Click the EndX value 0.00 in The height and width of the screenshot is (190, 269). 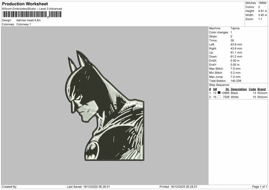235,60
